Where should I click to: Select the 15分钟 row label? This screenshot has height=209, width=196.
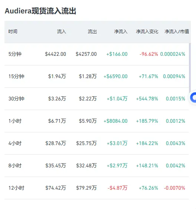[x=16, y=76]
